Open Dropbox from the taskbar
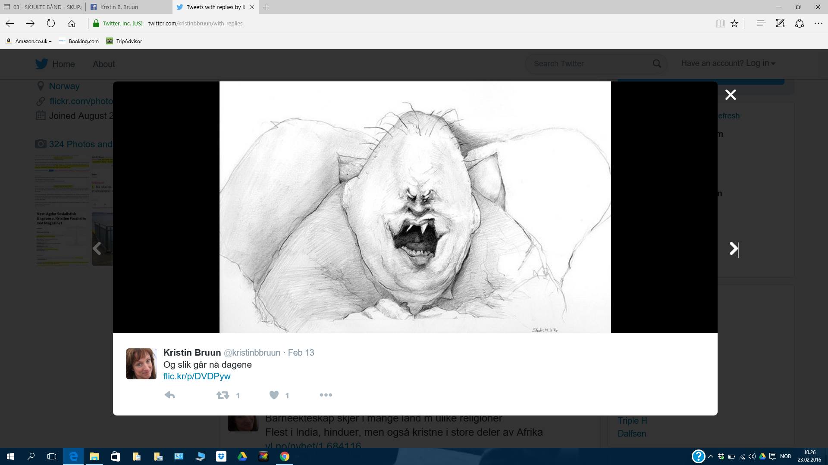The width and height of the screenshot is (828, 465). pos(221,456)
